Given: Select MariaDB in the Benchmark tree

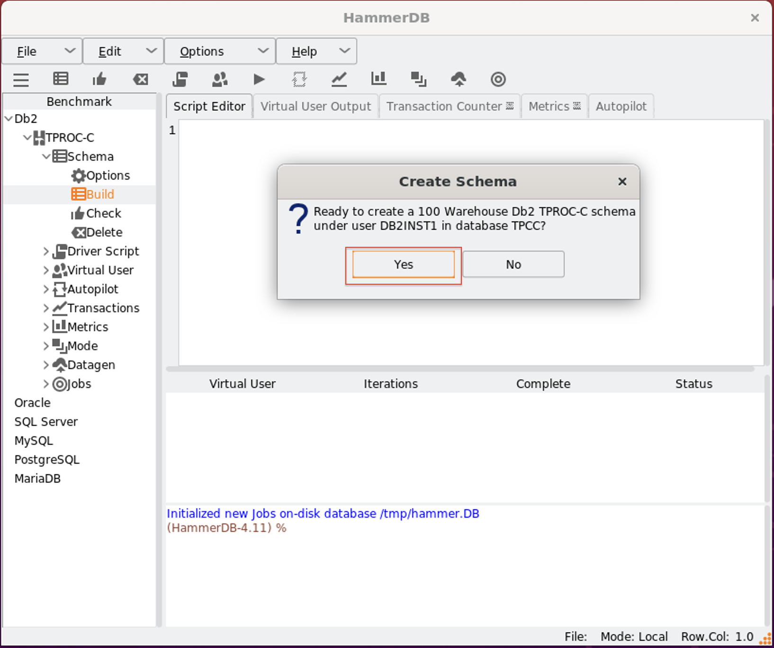Looking at the screenshot, I should click(x=37, y=478).
